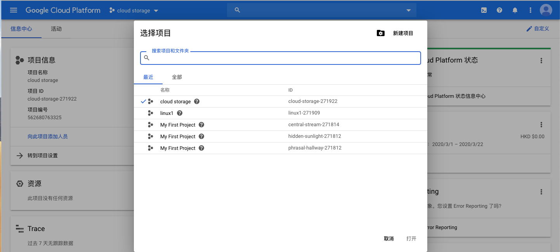
Task: Activate Cloud Shell from the top bar
Action: (x=484, y=10)
